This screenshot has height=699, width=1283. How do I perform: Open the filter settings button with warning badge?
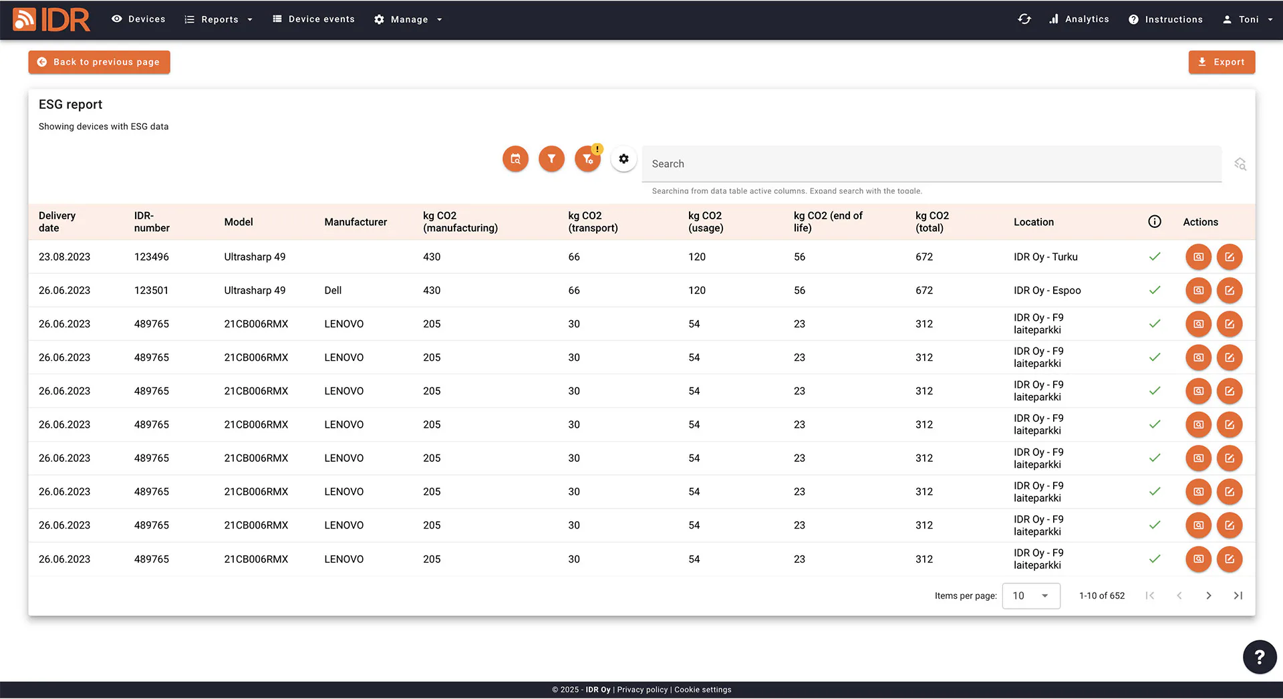click(x=588, y=159)
